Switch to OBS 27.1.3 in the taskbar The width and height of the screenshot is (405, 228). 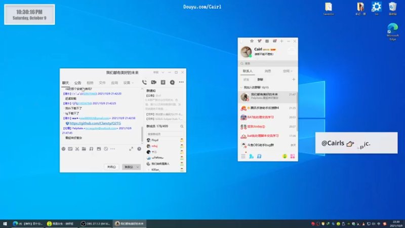[x=95, y=223]
